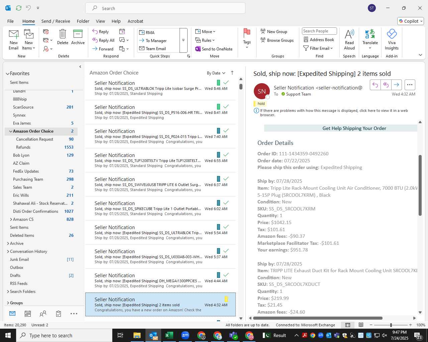428x342 pixels.
Task: Open the People contacts view icon
Action: [43, 314]
